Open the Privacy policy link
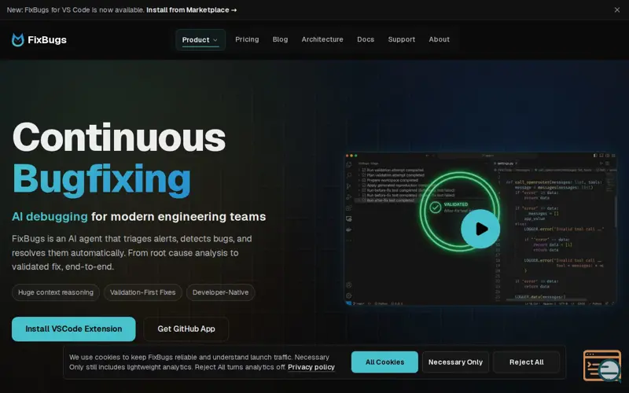The image size is (629, 393). [311, 367]
